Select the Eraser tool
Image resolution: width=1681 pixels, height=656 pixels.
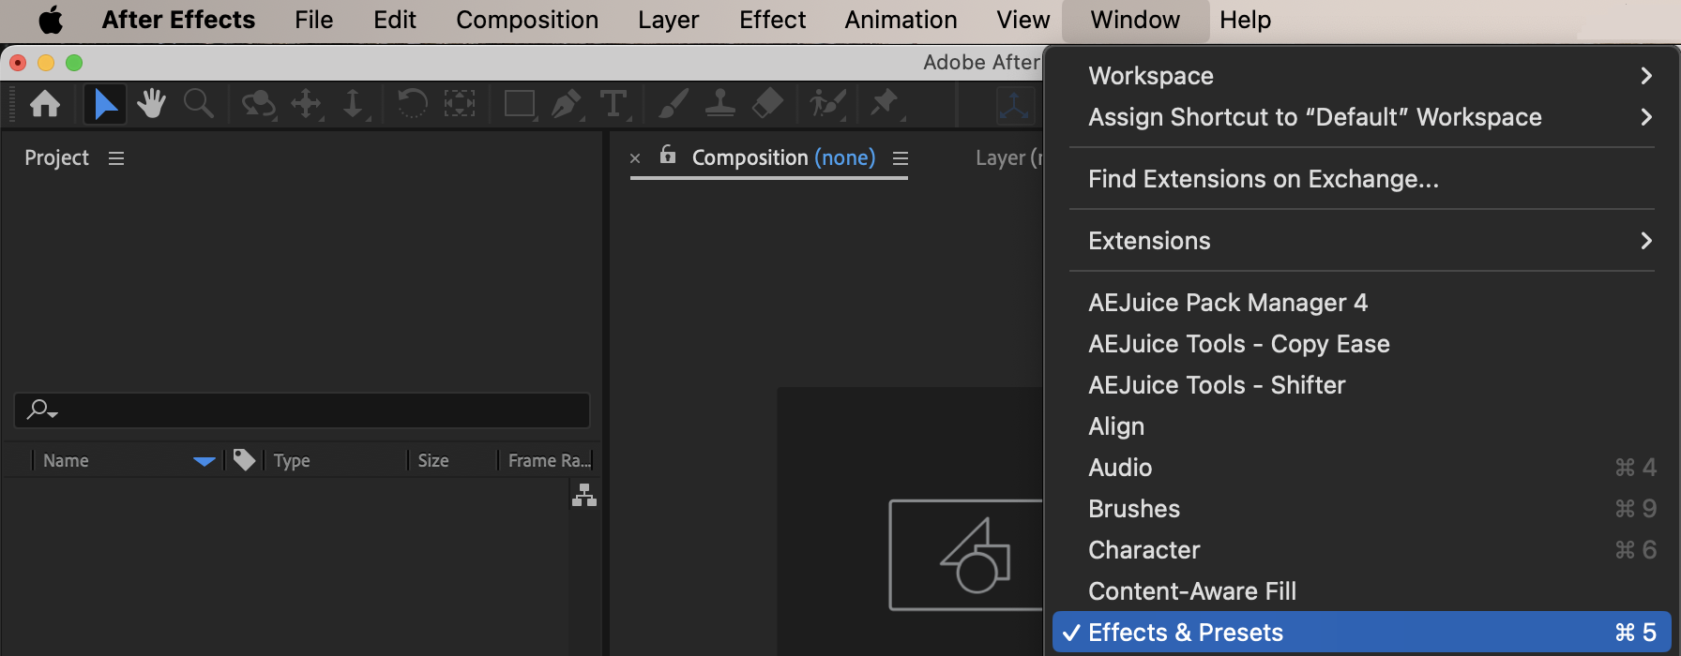coord(767,104)
